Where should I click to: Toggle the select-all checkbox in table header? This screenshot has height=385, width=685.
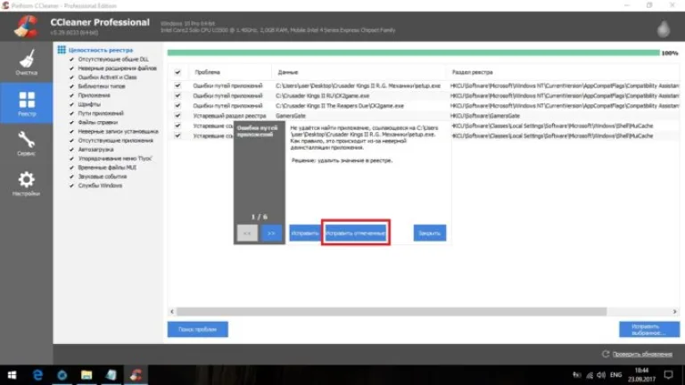click(x=177, y=72)
